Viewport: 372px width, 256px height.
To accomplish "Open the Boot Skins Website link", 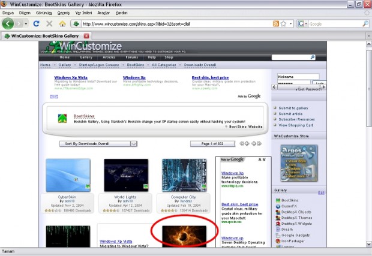I will 245,127.
